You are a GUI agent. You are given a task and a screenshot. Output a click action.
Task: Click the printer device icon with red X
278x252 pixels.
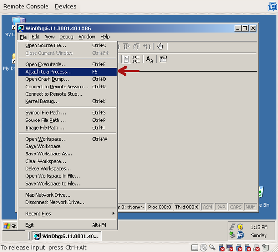[256, 248]
